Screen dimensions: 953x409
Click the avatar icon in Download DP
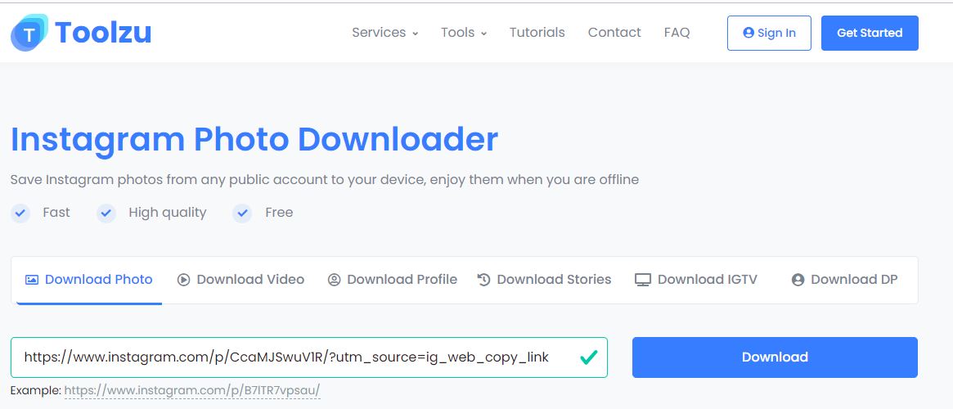click(x=798, y=280)
